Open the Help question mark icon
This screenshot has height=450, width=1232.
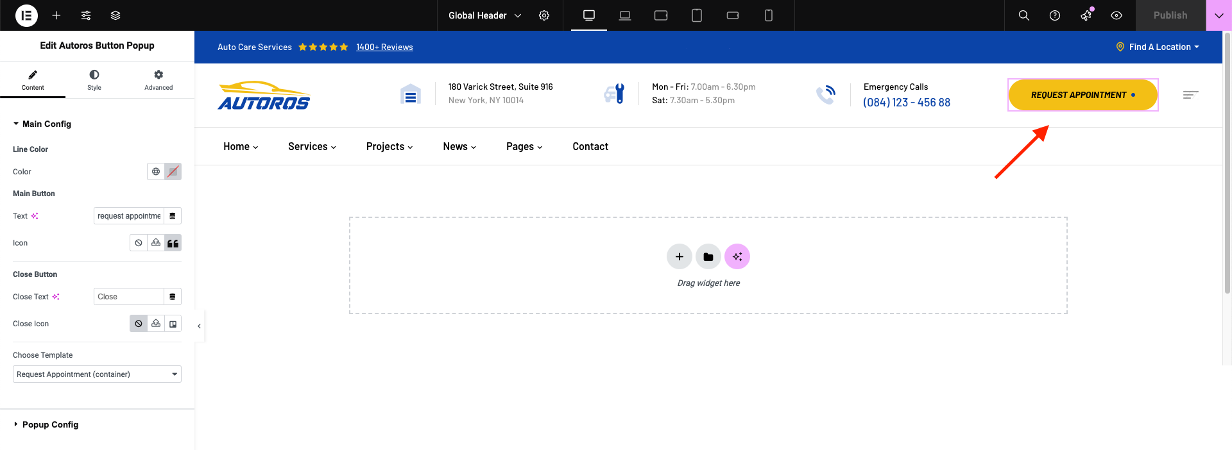(x=1055, y=15)
